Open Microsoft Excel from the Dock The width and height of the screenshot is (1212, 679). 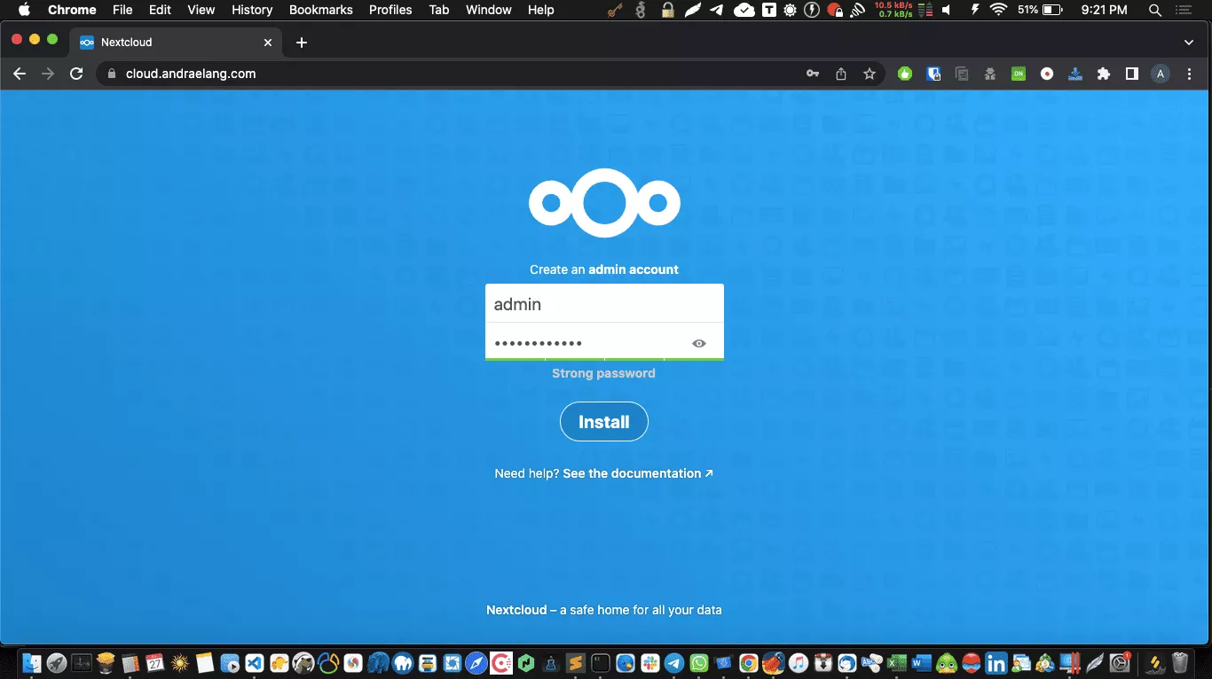[x=897, y=662]
